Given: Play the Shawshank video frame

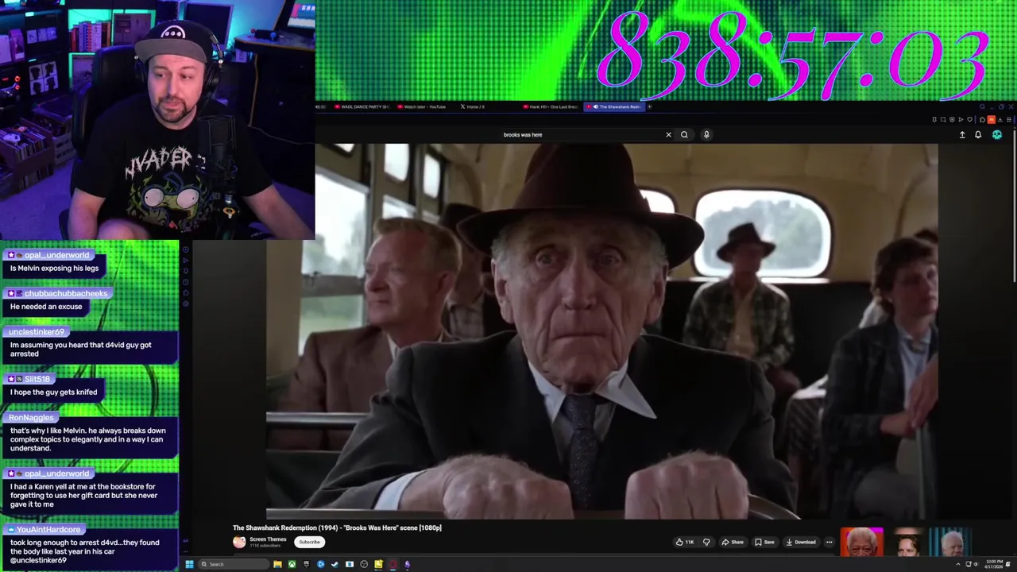Looking at the screenshot, I should tap(601, 330).
